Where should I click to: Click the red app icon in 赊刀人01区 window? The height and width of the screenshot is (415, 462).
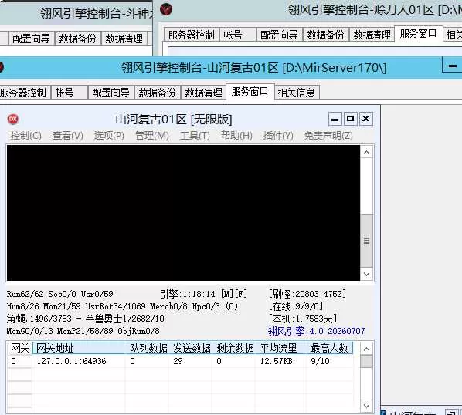tap(166, 9)
